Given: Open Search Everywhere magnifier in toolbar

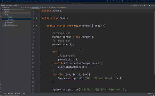Looking at the screenshot, I should click(x=154, y=5).
